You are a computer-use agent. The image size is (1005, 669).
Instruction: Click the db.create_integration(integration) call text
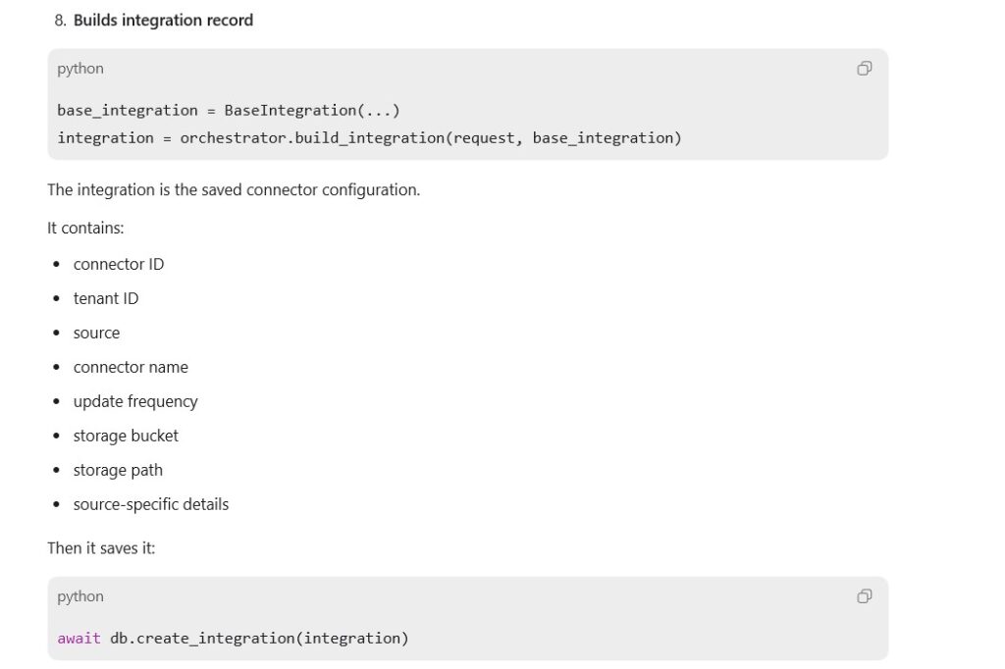tap(259, 639)
